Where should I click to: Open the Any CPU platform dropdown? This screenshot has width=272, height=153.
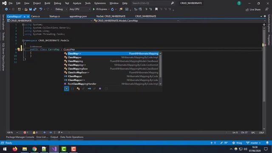coord(79,9)
